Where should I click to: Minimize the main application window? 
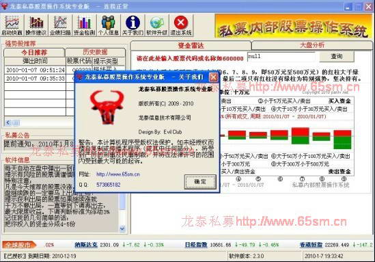[348, 6]
